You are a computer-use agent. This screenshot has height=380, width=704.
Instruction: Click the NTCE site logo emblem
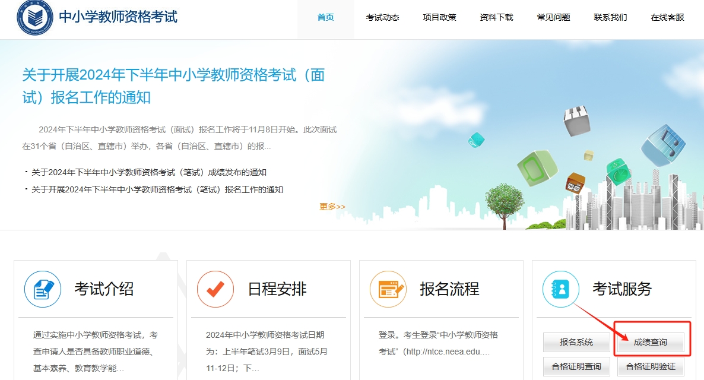[x=34, y=17]
